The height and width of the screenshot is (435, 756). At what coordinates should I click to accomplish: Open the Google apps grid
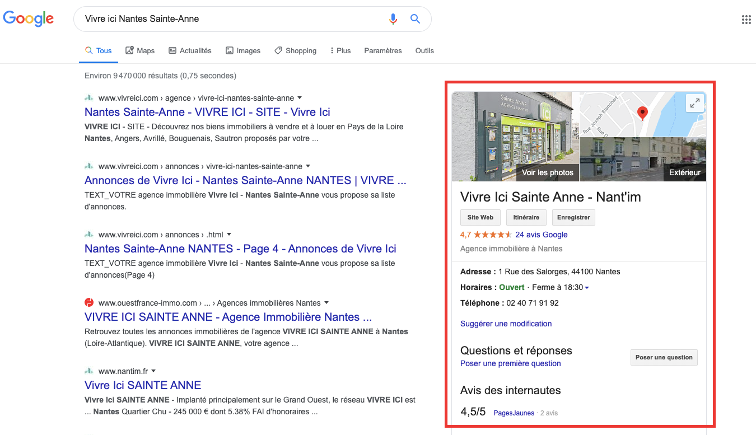pyautogui.click(x=746, y=20)
